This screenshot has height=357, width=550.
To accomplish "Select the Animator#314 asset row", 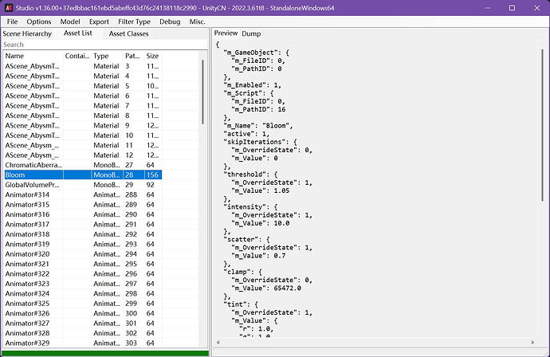I will (28, 194).
